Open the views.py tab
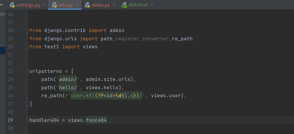 coord(101,5)
